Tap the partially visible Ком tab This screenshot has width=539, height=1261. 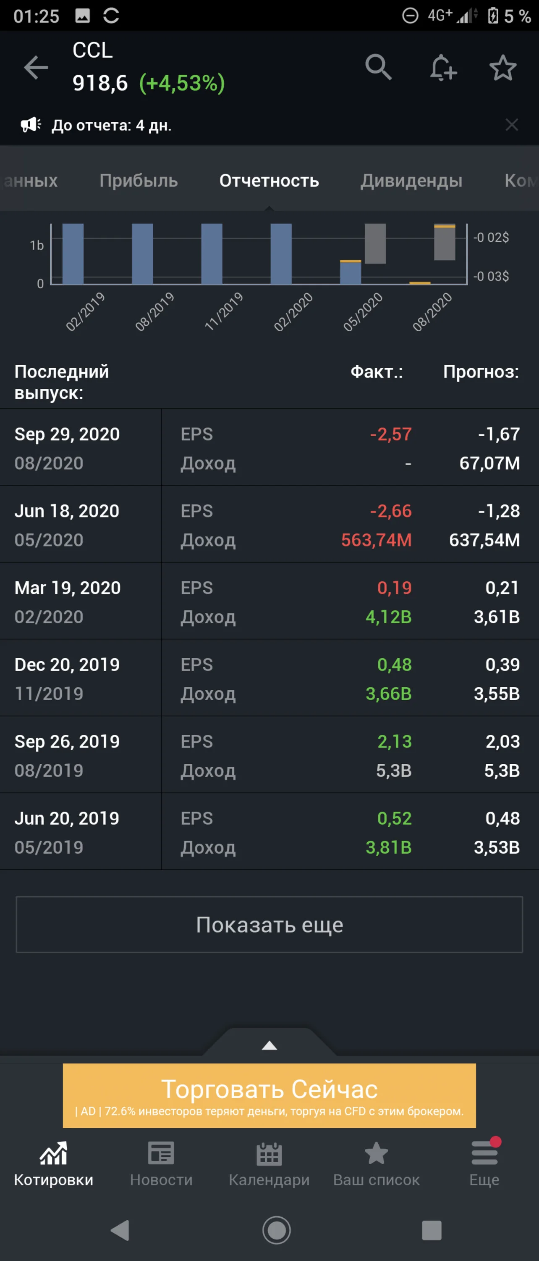pyautogui.click(x=521, y=181)
